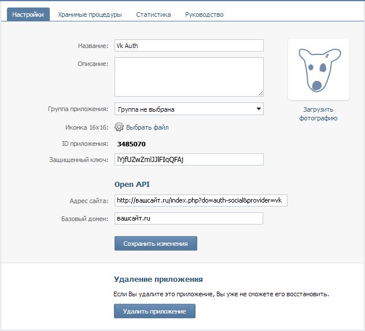Focus the Адрес сайта URL field
This screenshot has height=331, width=365.
pos(201,201)
